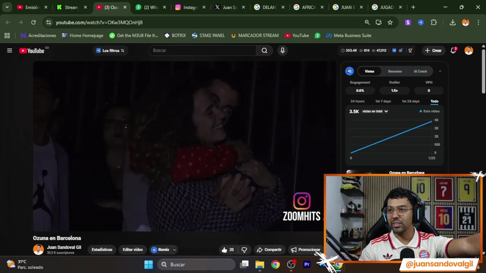The width and height of the screenshot is (486, 273).
Task: Bookmark this page with star icon
Action: pyautogui.click(x=390, y=22)
